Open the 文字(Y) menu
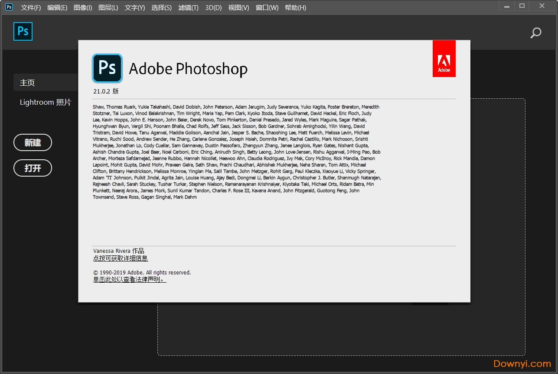This screenshot has width=558, height=374. click(135, 8)
